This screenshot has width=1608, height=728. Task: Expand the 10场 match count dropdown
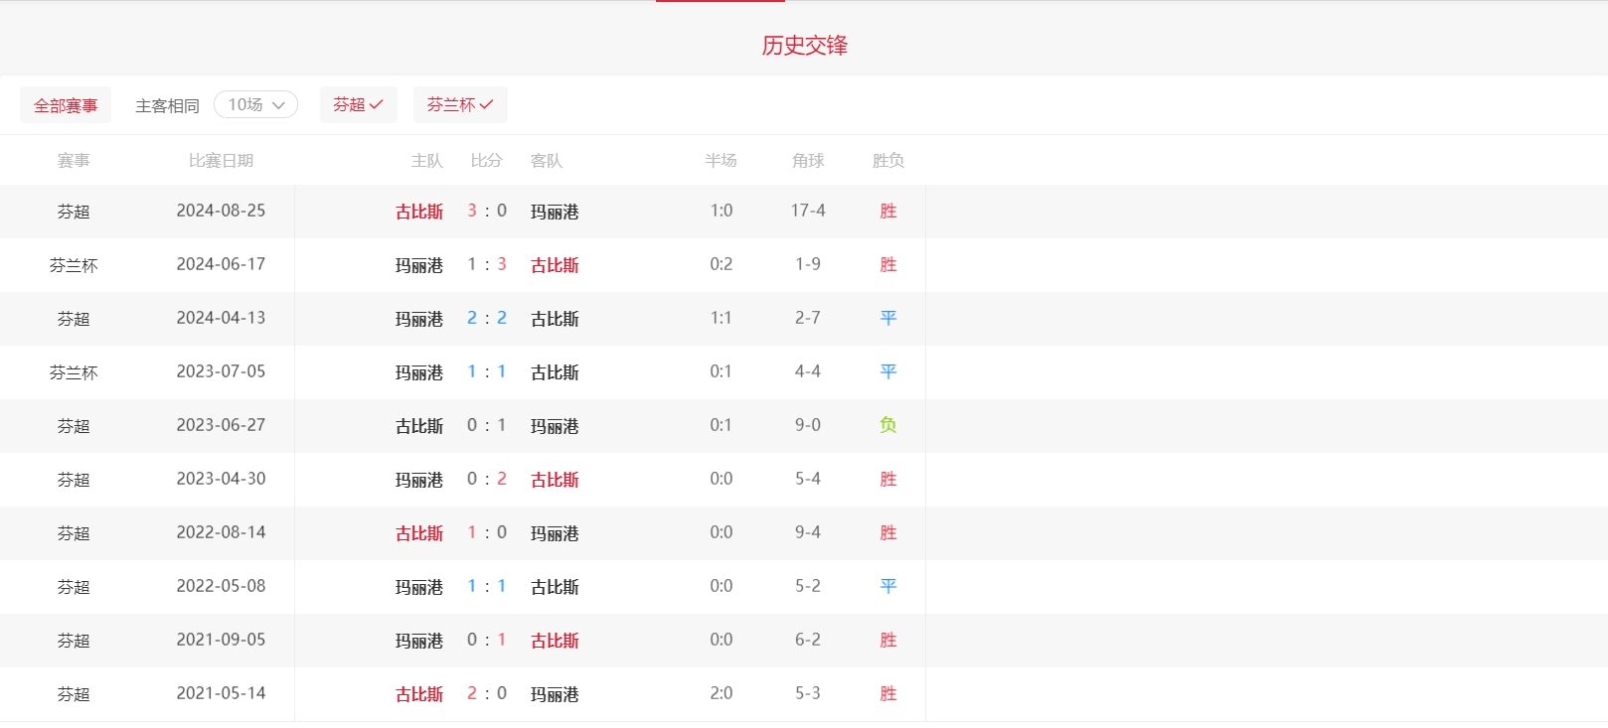click(255, 104)
